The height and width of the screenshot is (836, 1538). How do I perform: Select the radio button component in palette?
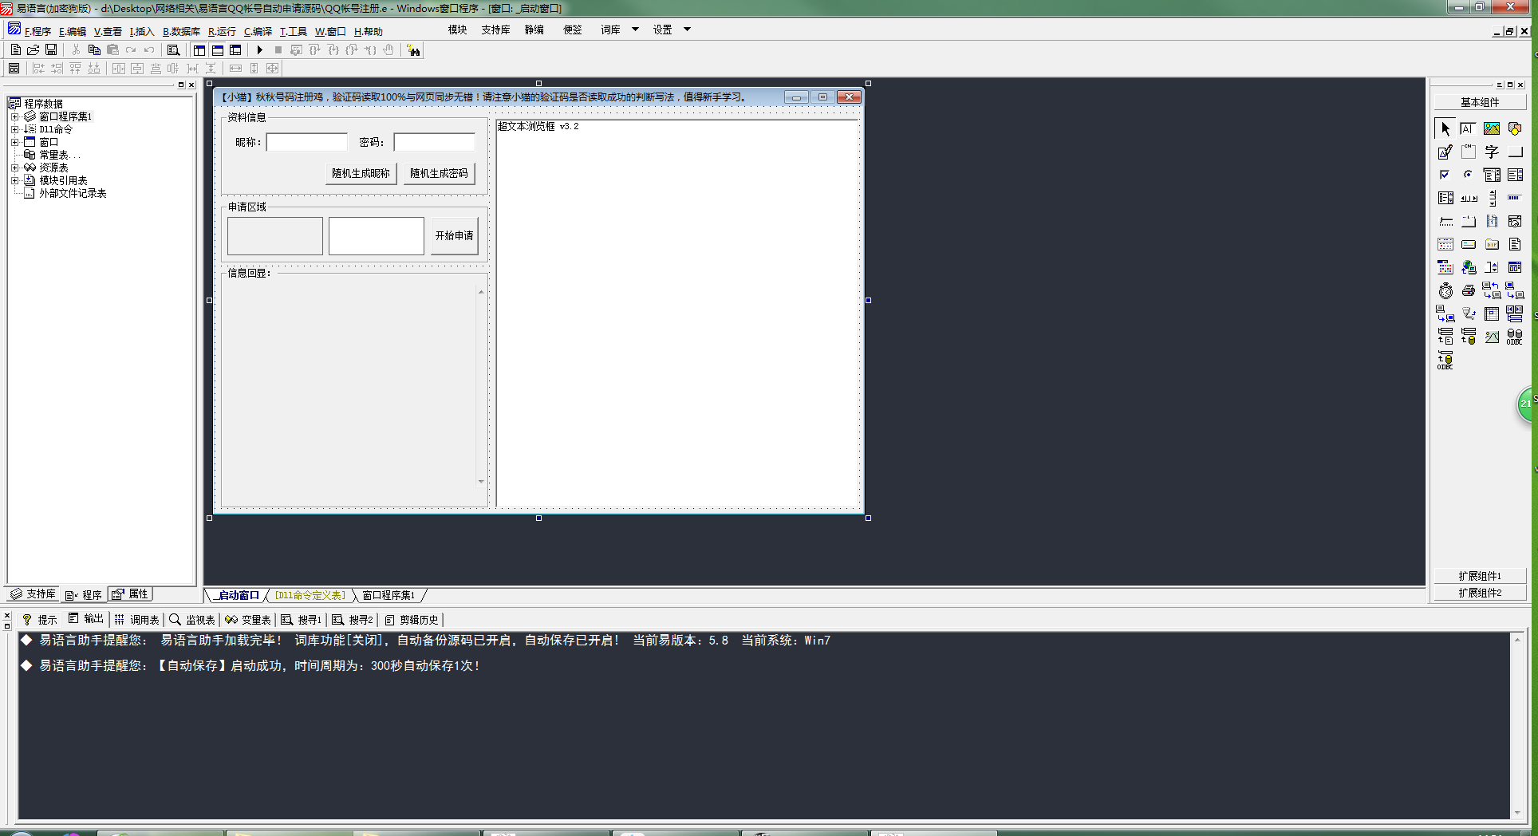click(1469, 175)
